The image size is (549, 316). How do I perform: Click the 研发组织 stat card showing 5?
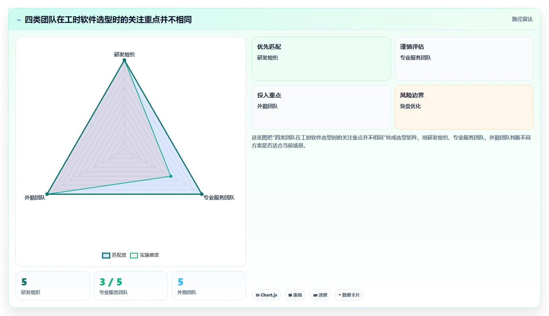52,286
